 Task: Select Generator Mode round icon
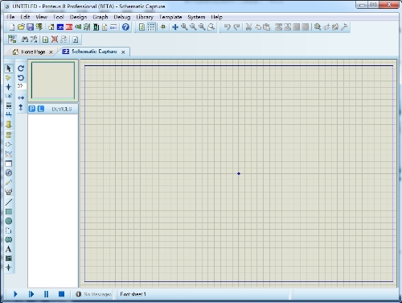coord(9,172)
